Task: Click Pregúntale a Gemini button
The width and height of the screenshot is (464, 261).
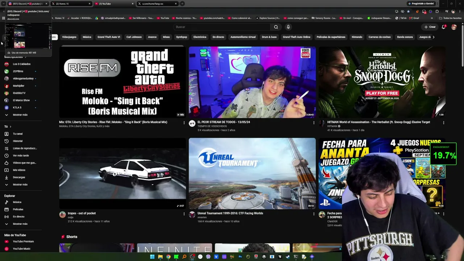Action: (x=421, y=4)
